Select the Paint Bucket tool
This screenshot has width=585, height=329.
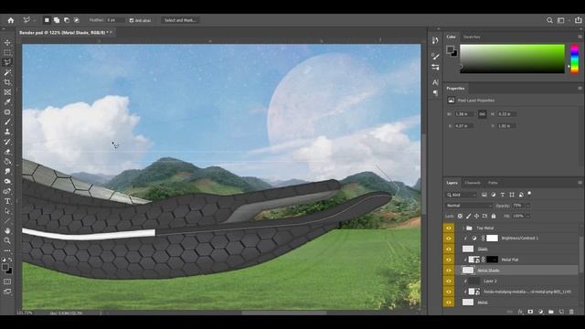tap(7, 162)
